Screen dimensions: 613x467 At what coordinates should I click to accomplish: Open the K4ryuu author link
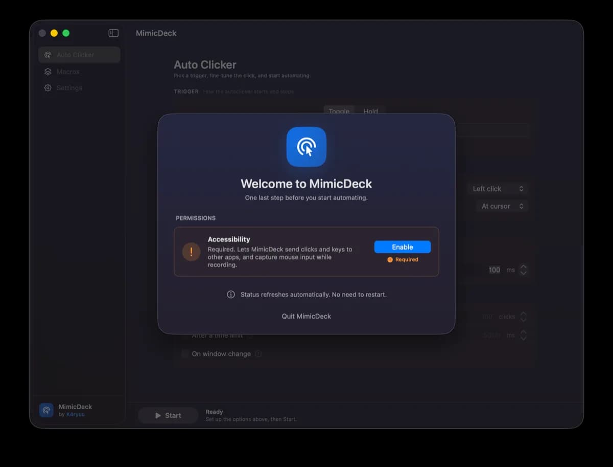76,414
